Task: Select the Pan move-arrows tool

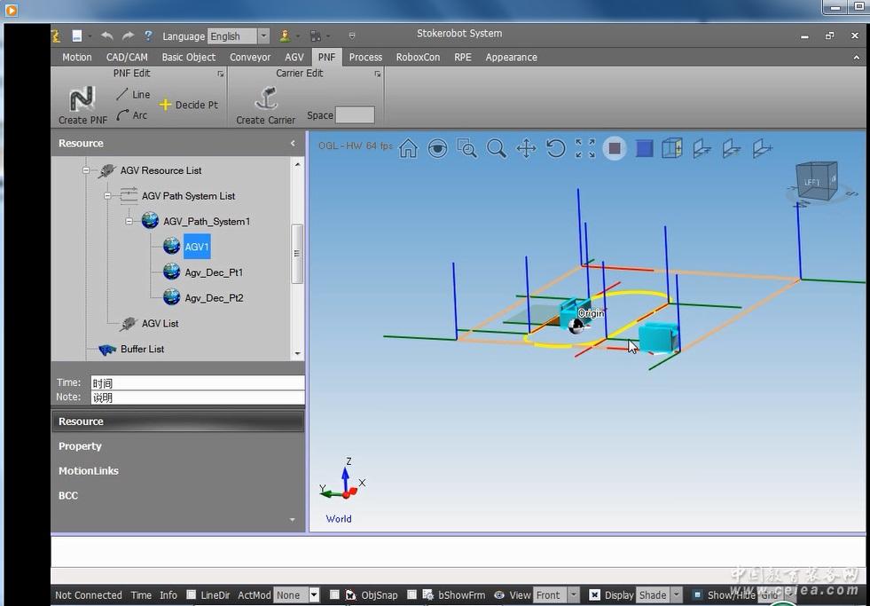Action: pyautogui.click(x=526, y=149)
